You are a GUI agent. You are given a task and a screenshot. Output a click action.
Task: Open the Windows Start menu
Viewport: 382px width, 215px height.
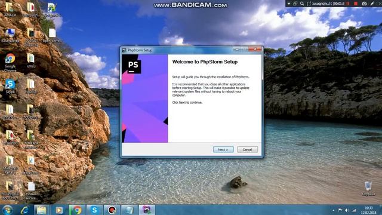click(7, 210)
